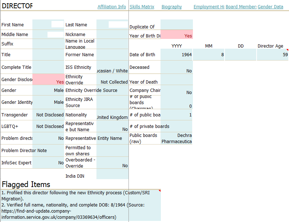289x222 pixels.
Task: Select the Suffix value cell
Action: pos(48,44)
